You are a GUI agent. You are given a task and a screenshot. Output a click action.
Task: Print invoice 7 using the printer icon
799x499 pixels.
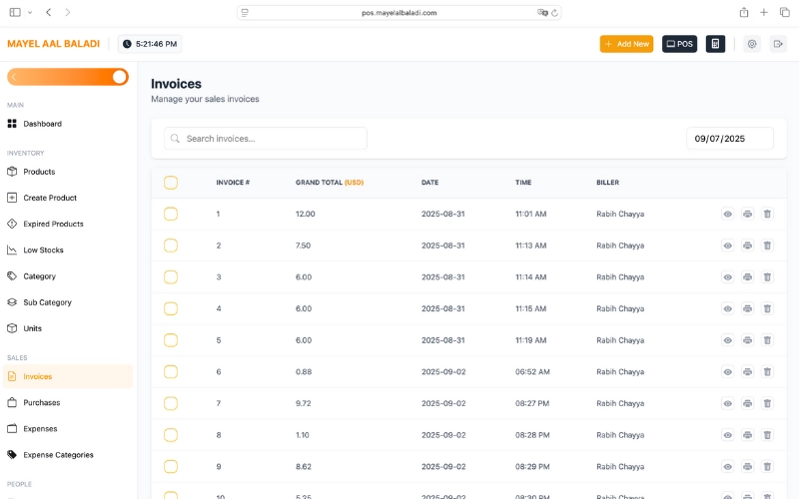click(747, 403)
